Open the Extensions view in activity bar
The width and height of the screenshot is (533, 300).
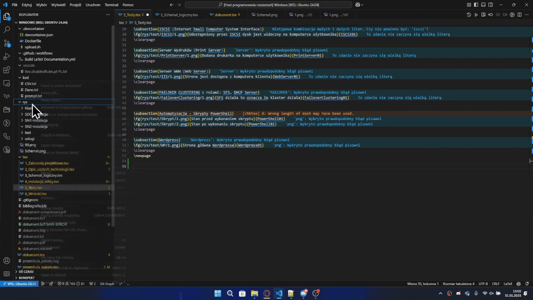click(7, 70)
